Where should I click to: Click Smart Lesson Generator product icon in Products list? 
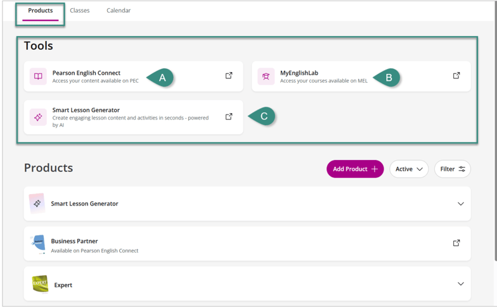tap(37, 204)
